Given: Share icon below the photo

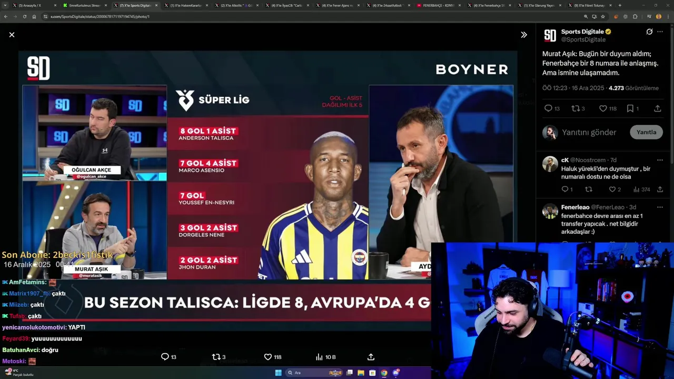Looking at the screenshot, I should [371, 357].
